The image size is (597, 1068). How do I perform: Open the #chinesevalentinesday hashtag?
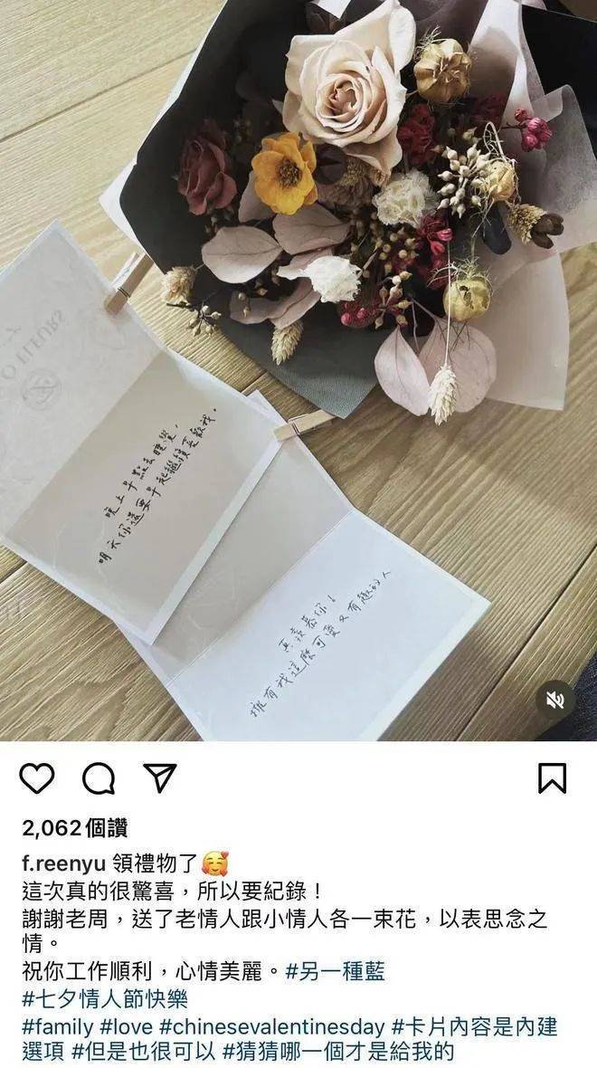coord(271,1025)
